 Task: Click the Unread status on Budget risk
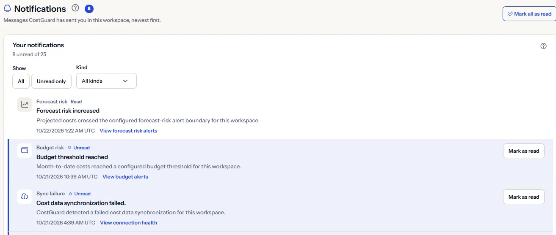tap(79, 148)
